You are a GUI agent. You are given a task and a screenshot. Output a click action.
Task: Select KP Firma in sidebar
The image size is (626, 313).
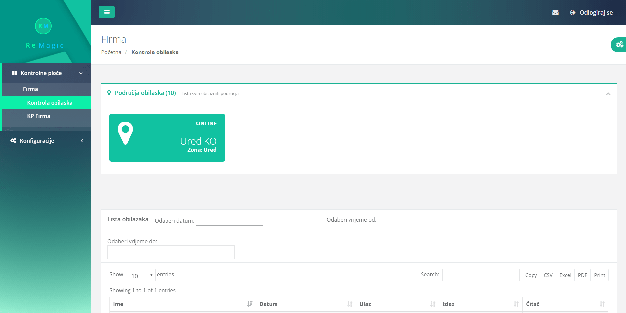[x=39, y=116]
